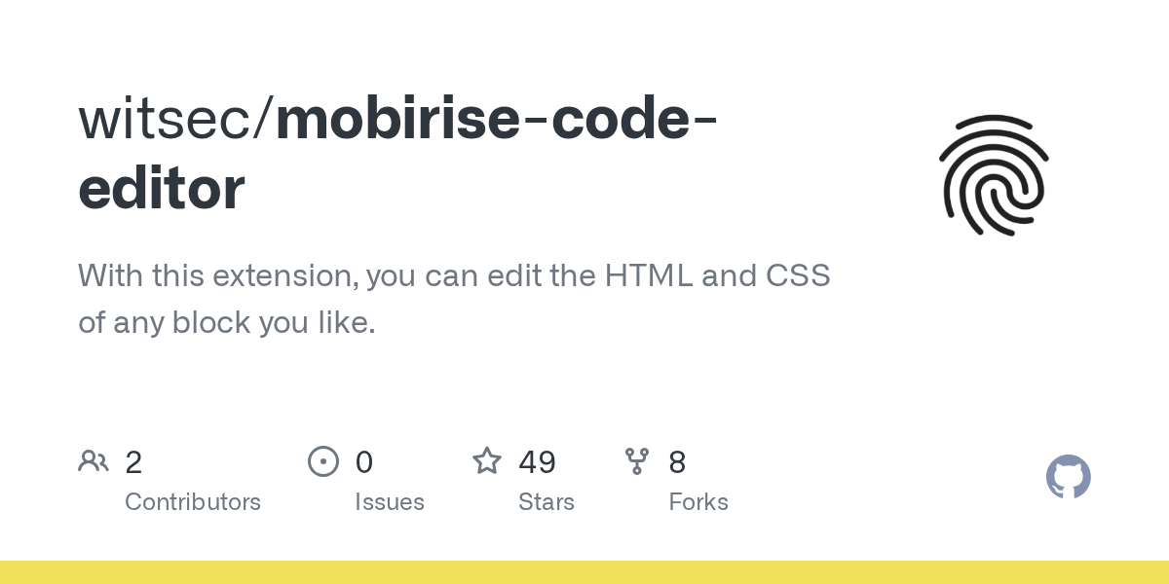Open the Forks label
1169x584 pixels.
pyautogui.click(x=698, y=502)
